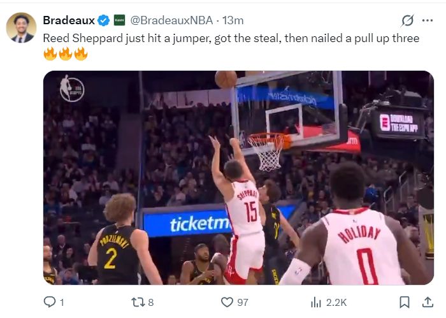Click the Bradeaux display name
Image resolution: width=446 pixels, height=318 pixels.
click(68, 20)
